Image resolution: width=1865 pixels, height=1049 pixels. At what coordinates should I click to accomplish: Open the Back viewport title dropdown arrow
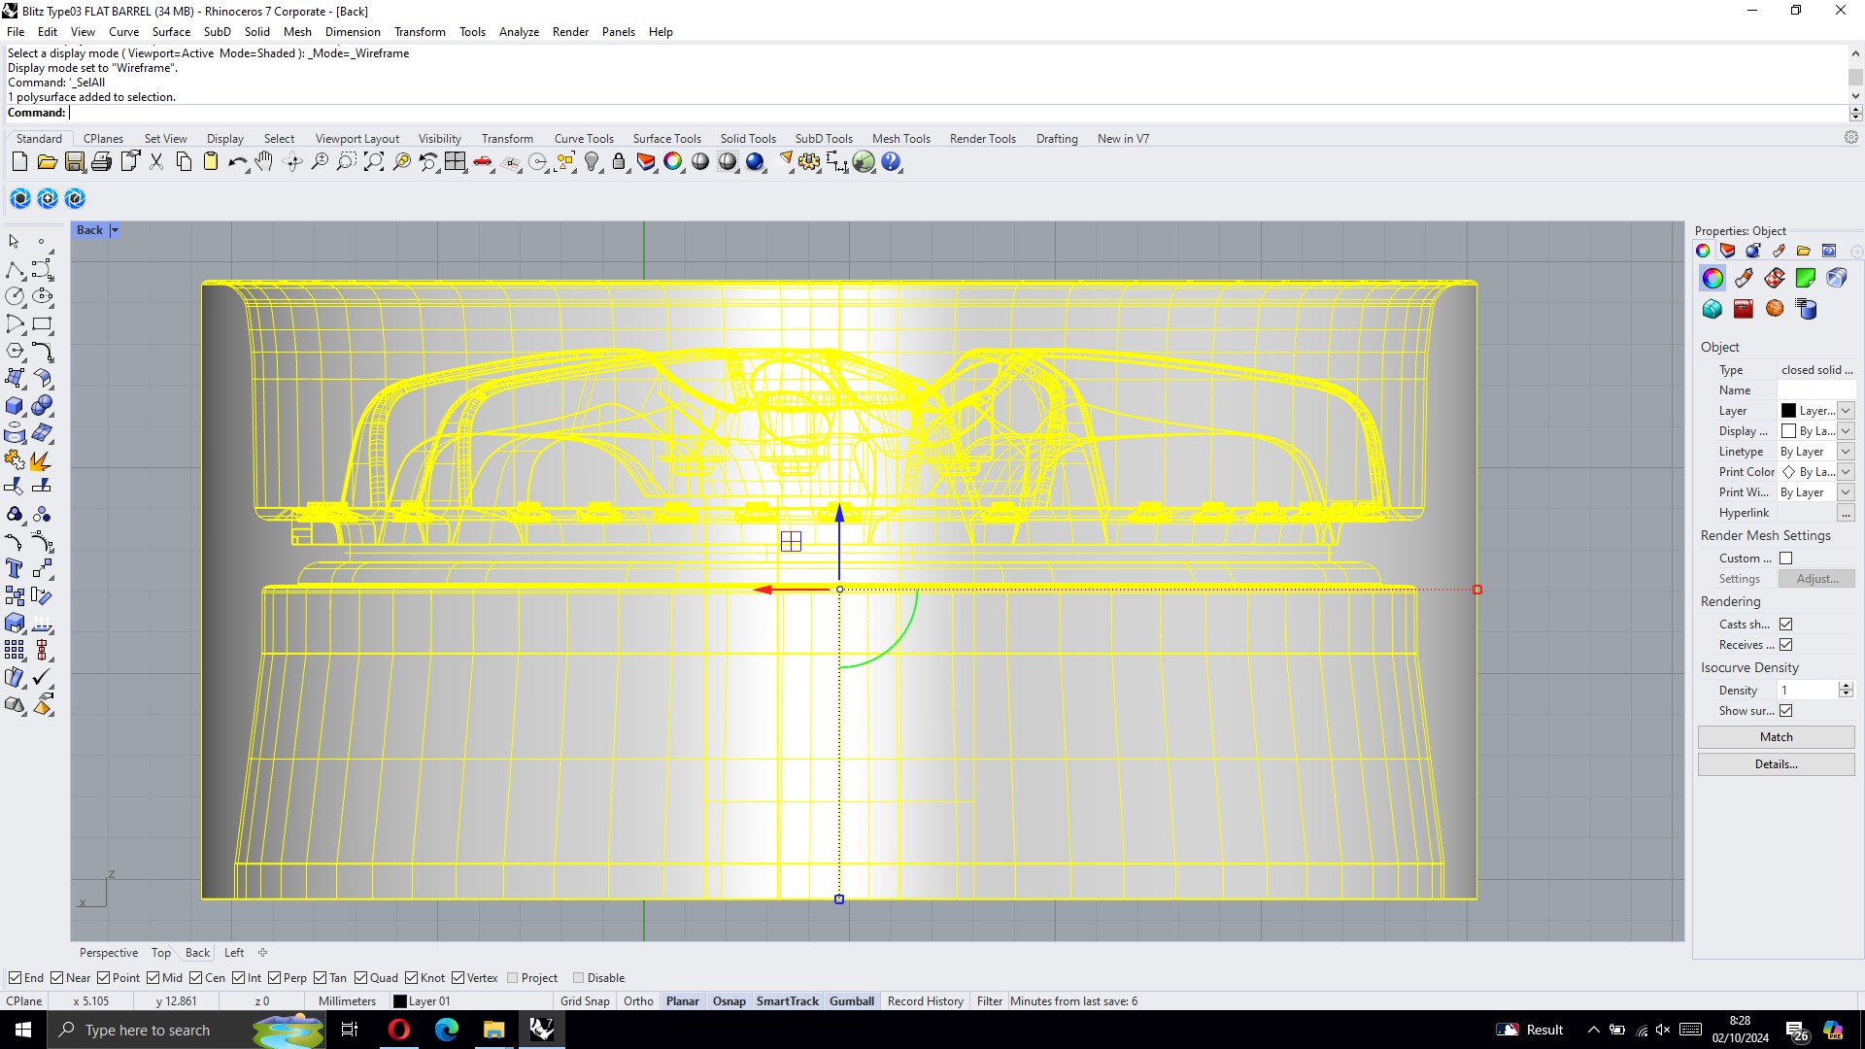pos(115,230)
